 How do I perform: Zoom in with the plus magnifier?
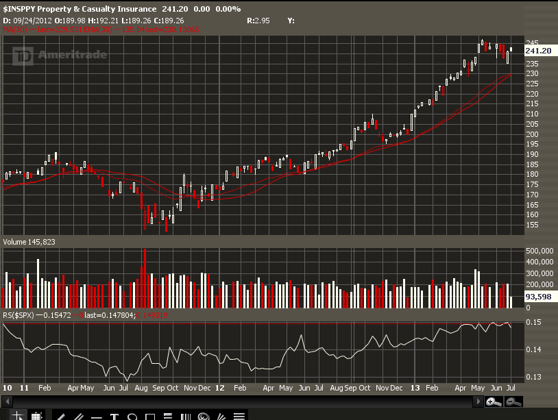494,402
